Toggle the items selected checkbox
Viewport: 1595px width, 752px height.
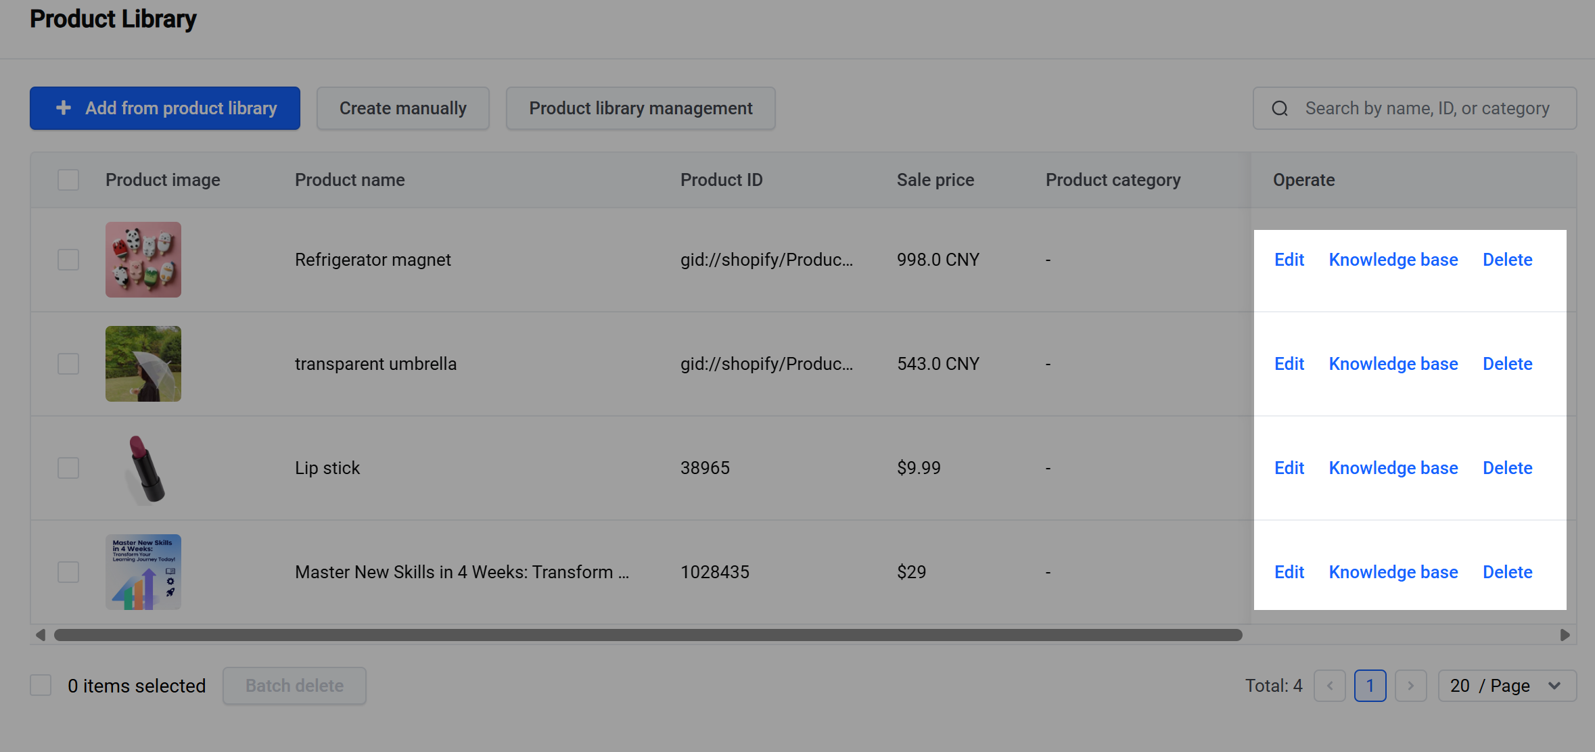coord(41,685)
